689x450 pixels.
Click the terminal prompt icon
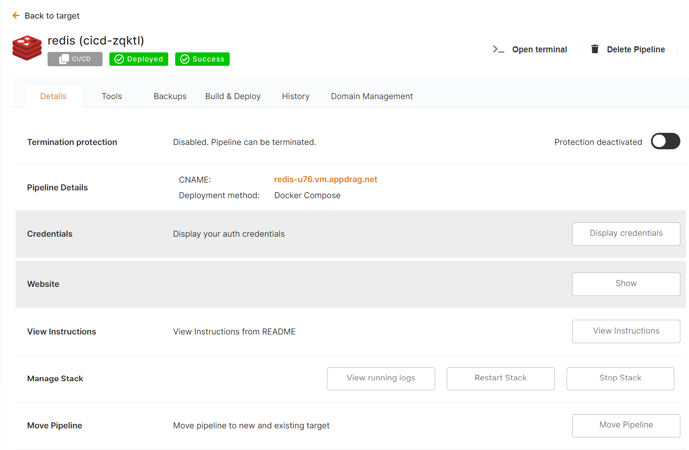498,49
